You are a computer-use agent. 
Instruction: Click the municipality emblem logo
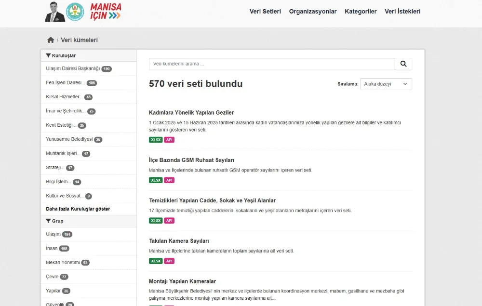click(x=75, y=12)
